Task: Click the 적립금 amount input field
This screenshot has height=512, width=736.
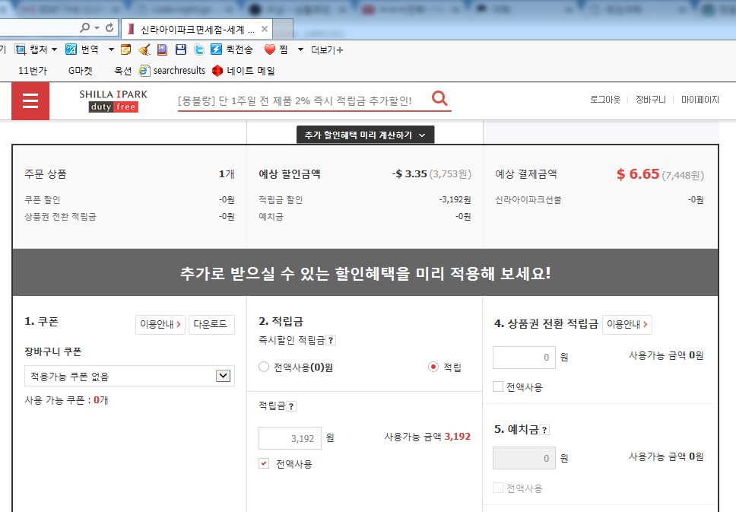Action: pos(290,437)
